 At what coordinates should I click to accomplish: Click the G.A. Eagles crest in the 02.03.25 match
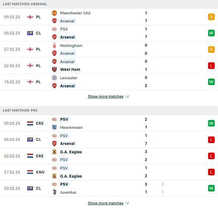coord(54,152)
